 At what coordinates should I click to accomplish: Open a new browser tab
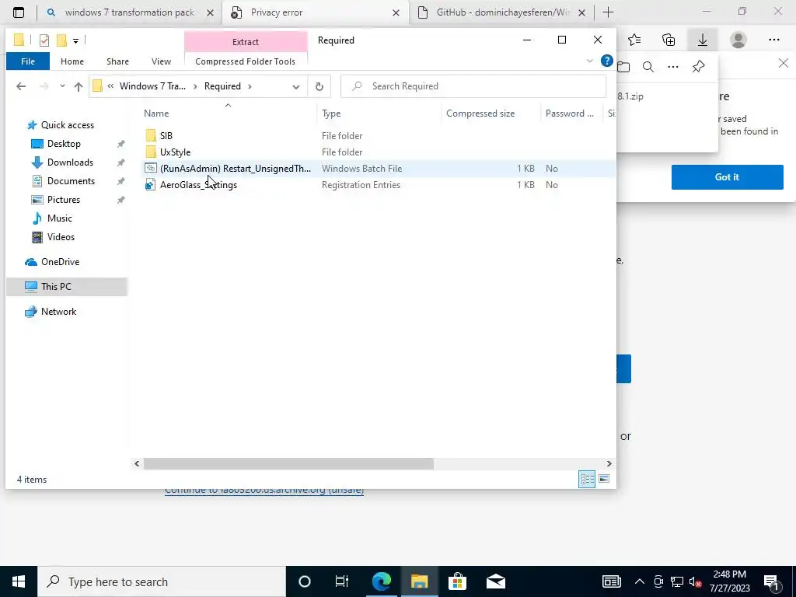pos(608,12)
